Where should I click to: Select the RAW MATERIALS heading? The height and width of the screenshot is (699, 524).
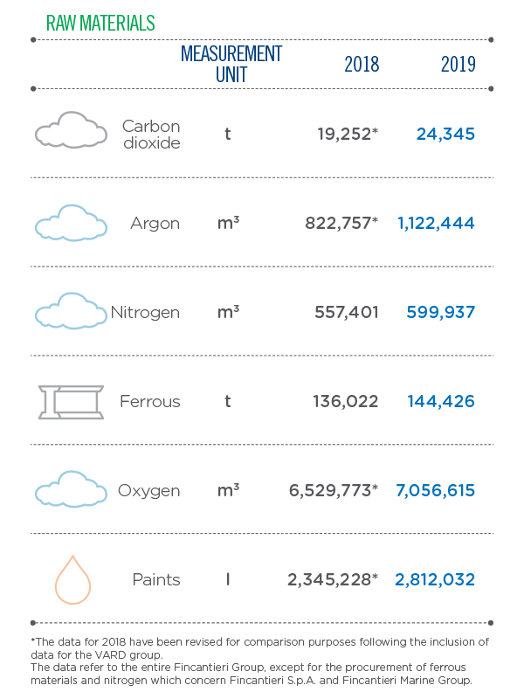tap(100, 24)
